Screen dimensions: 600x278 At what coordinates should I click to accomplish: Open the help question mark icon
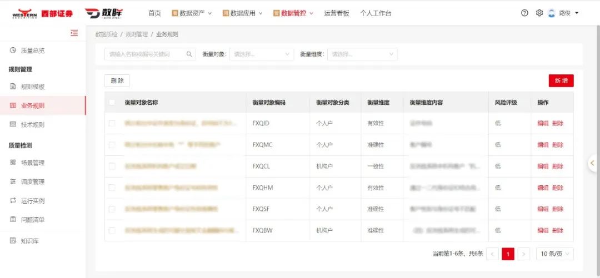point(524,13)
